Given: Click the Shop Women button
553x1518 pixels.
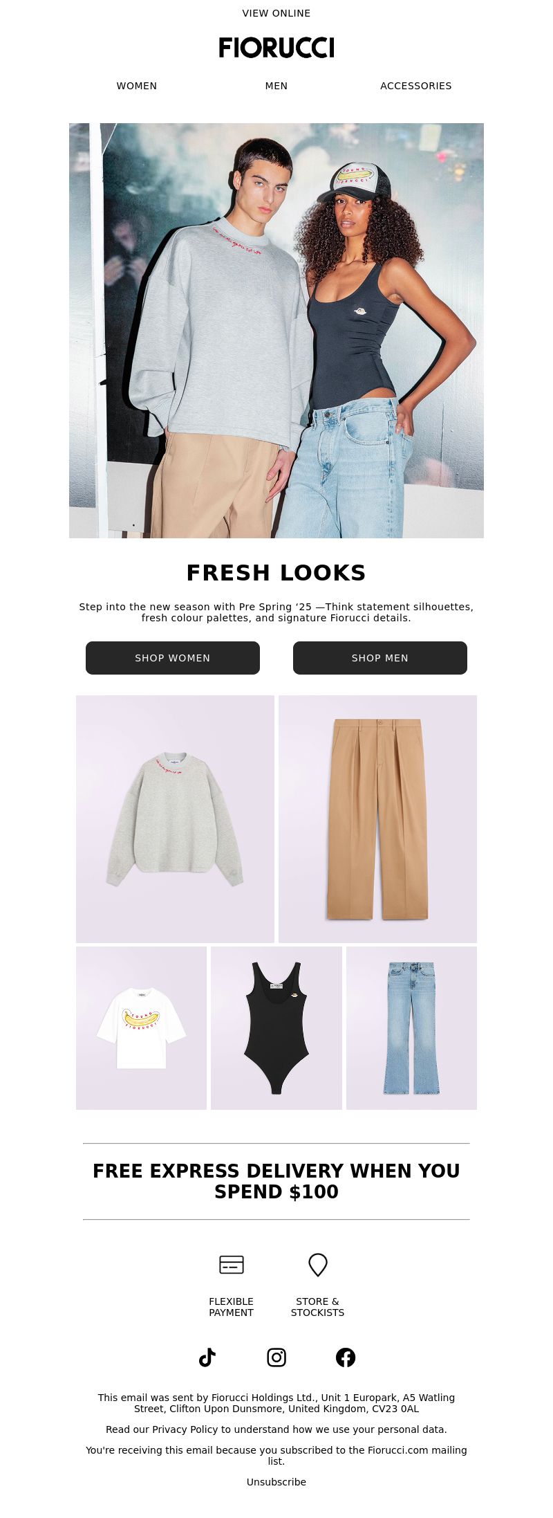Looking at the screenshot, I should [173, 658].
